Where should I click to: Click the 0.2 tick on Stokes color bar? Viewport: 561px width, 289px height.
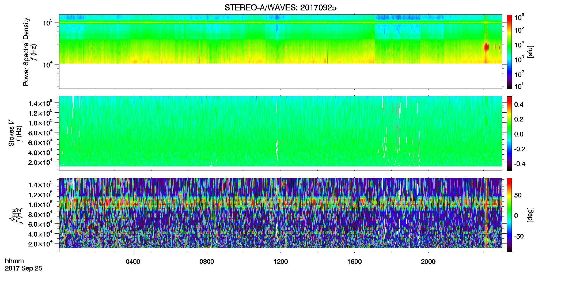[519, 119]
